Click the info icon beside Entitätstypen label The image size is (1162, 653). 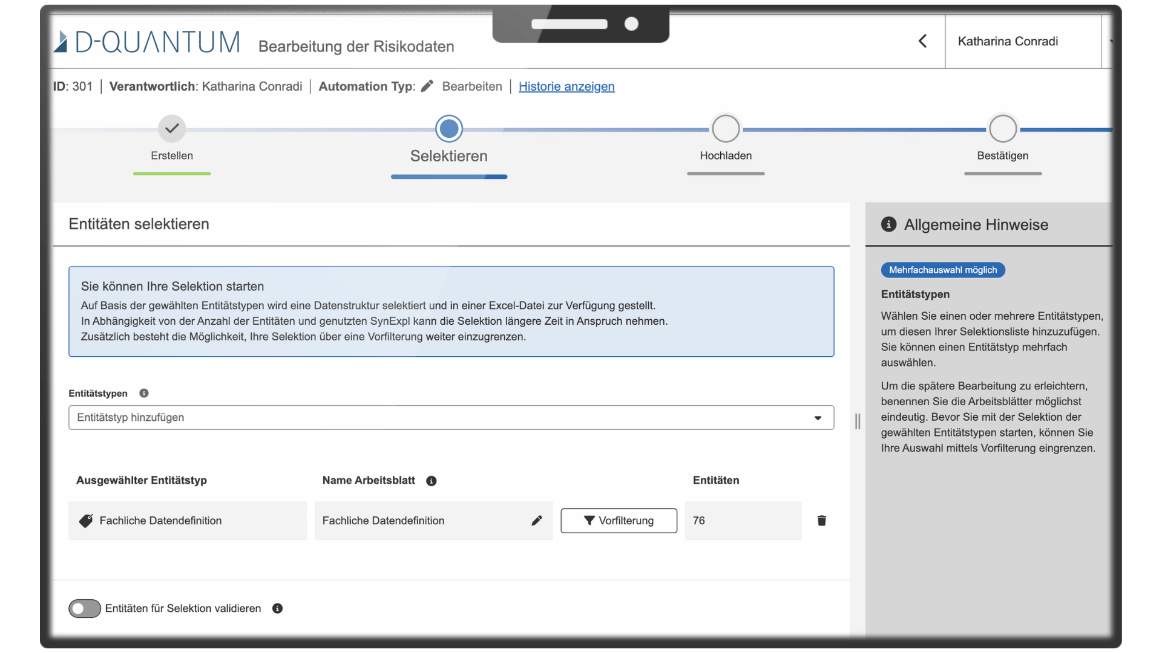click(x=144, y=393)
